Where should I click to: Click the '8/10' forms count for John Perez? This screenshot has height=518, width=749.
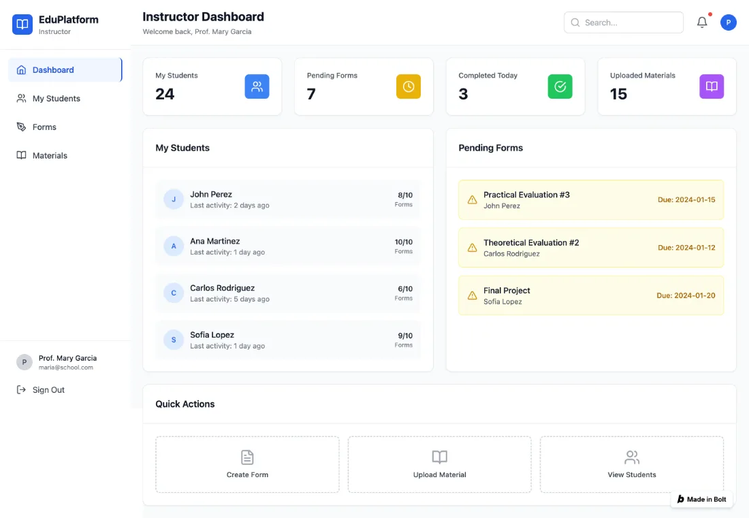pos(405,195)
